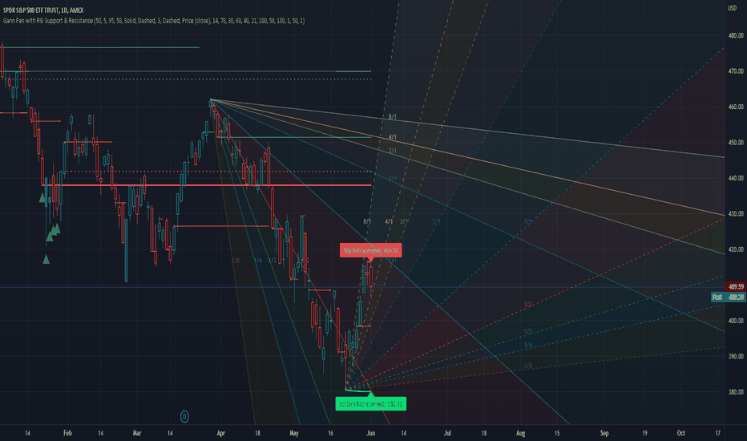Click the Mar label on time axis

(x=137, y=433)
